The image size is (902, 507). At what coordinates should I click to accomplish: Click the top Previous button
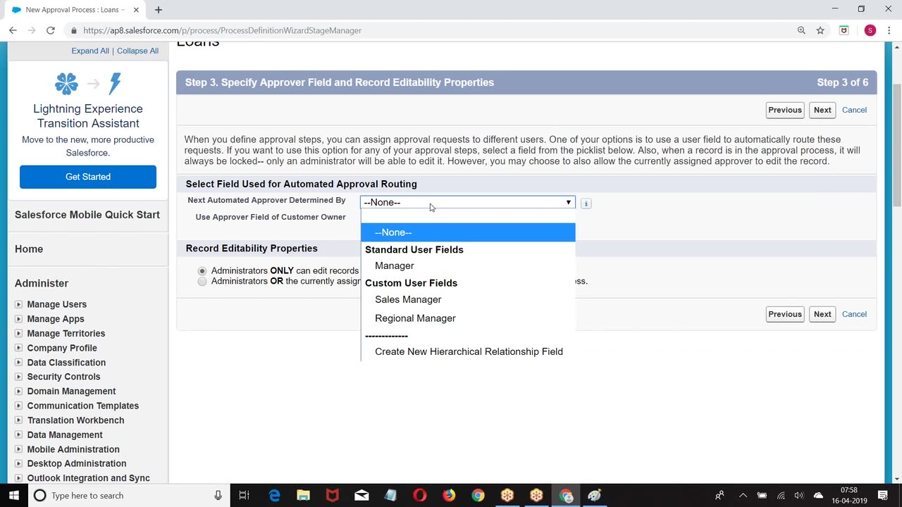pyautogui.click(x=784, y=110)
